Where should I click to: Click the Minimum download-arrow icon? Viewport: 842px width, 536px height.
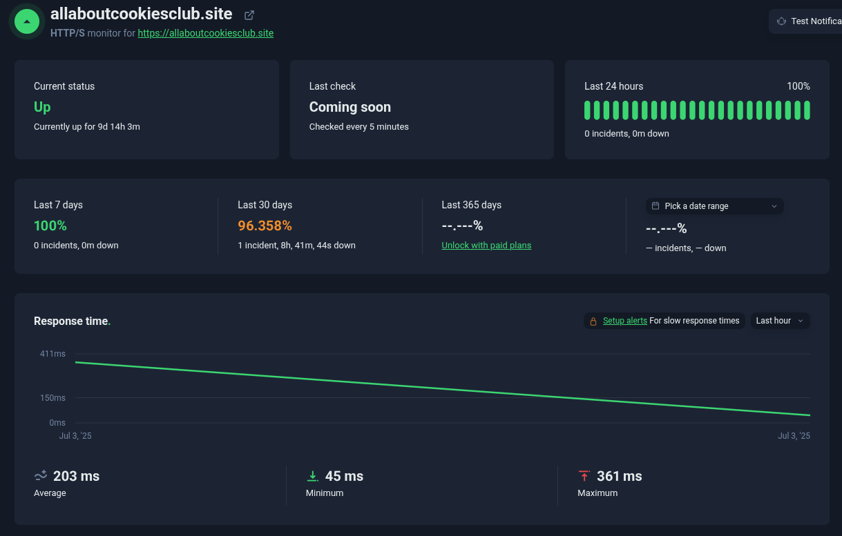coord(313,476)
